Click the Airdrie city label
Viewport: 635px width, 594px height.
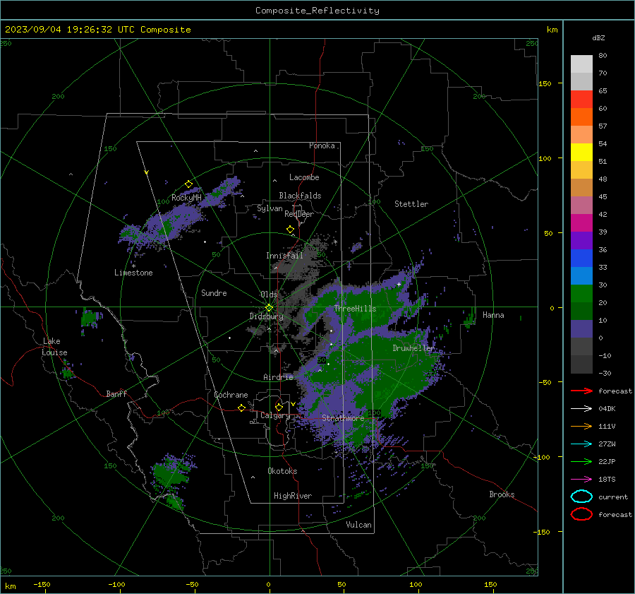tap(278, 377)
